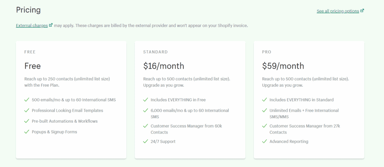The height and width of the screenshot is (167, 384).
Task: Click checkmark beside Pre-built Automations & Workflows
Action: (27, 121)
